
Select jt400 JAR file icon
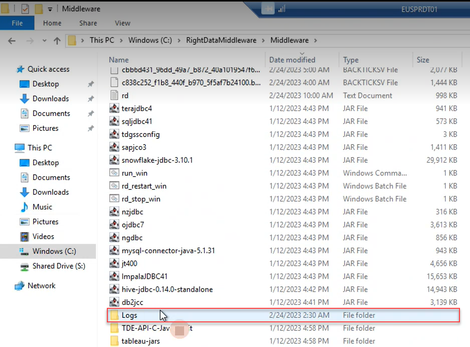point(114,263)
